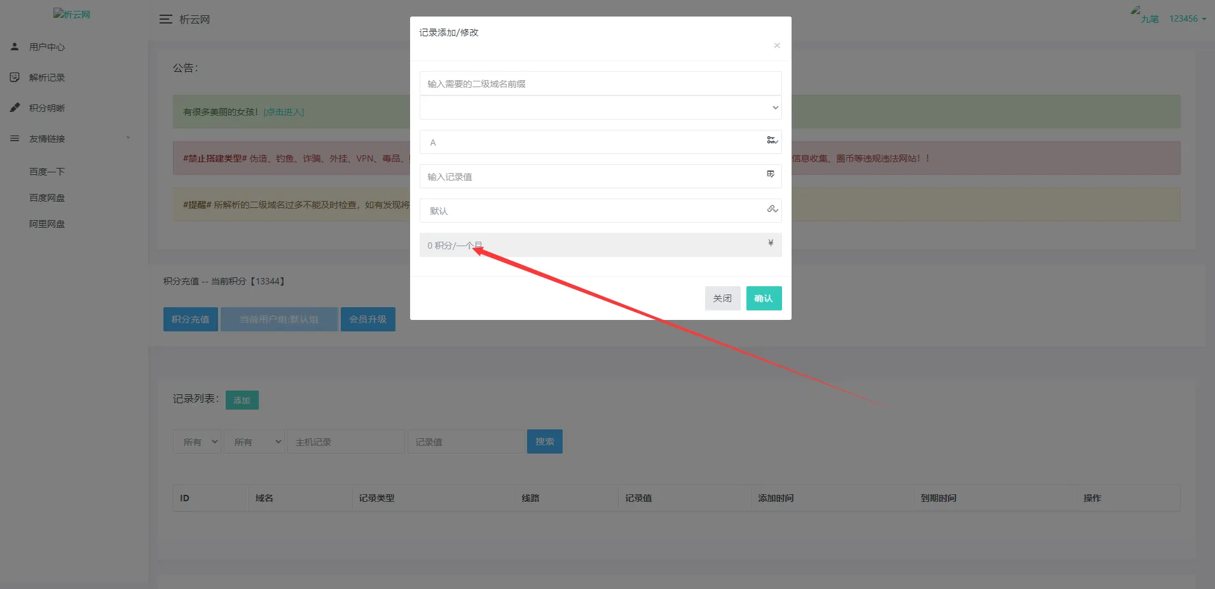The width and height of the screenshot is (1215, 589).
Task: Click the 输入记录值 text field
Action: (x=591, y=176)
